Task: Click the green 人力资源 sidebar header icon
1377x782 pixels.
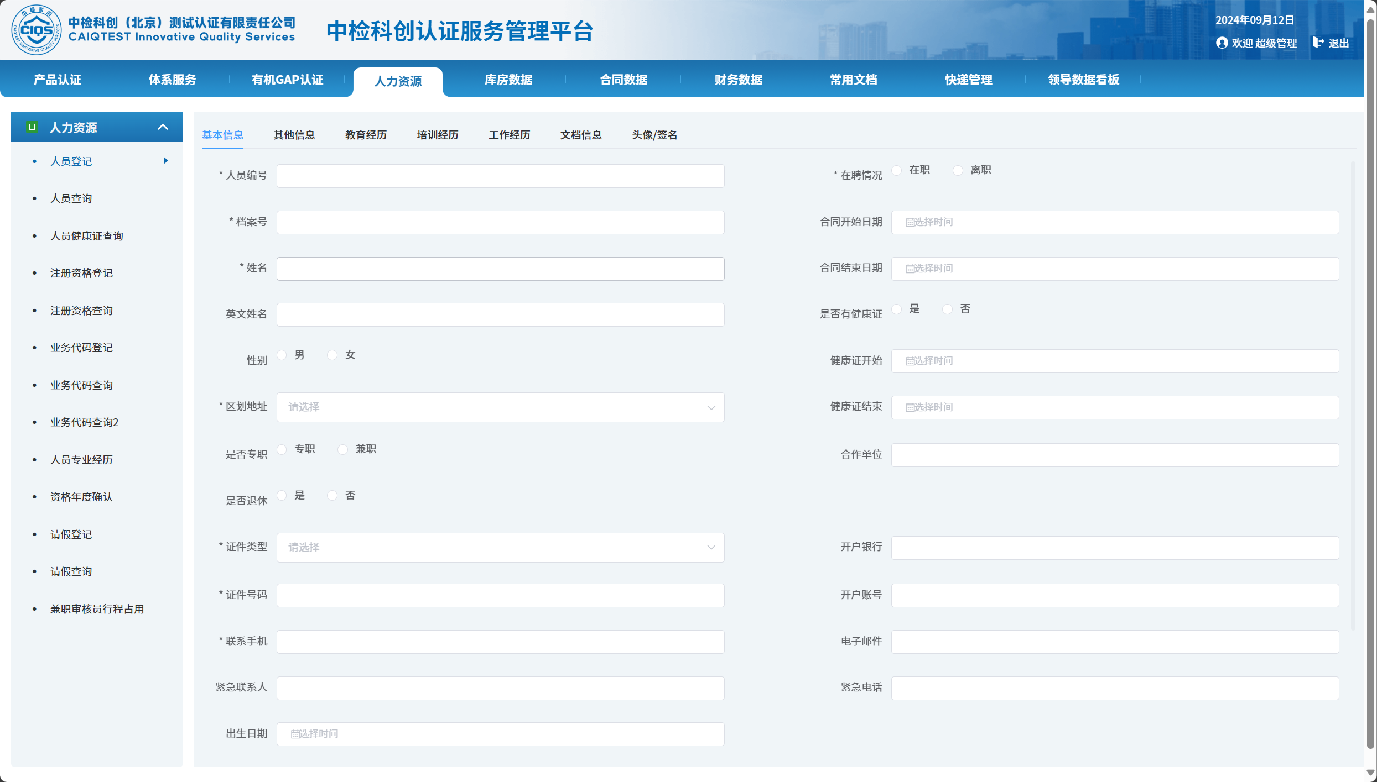Action: point(32,127)
